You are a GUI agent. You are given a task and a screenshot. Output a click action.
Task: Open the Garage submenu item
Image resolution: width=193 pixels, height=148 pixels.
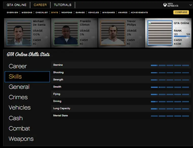(80, 12)
